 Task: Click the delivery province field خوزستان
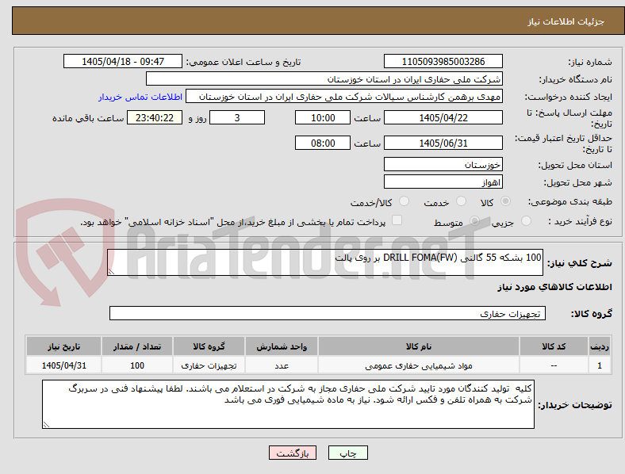443,165
